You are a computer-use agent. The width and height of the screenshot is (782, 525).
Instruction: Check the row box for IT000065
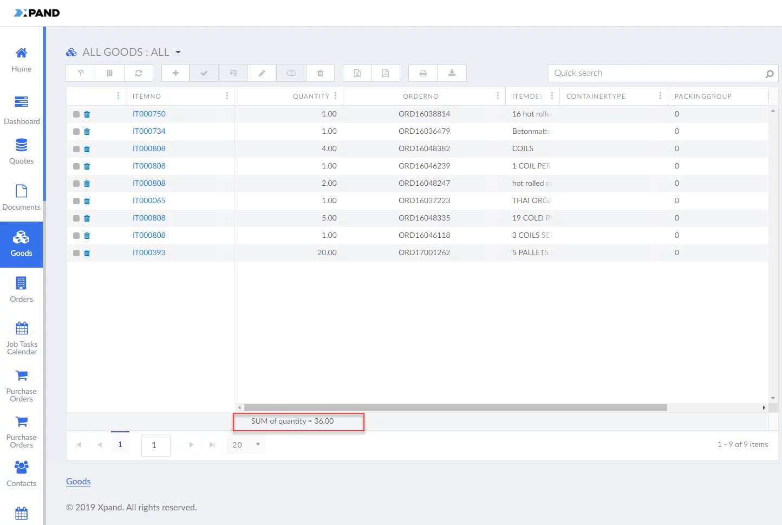point(76,201)
